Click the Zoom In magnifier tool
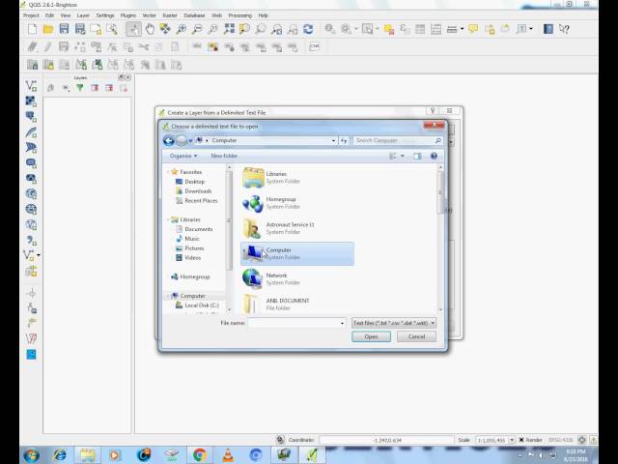Viewport: 618px width, 464px height. pos(181,29)
